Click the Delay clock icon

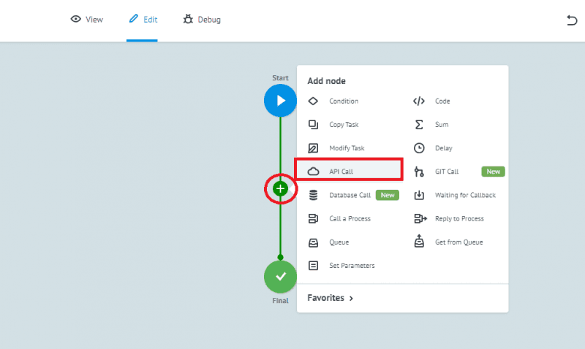coord(419,148)
